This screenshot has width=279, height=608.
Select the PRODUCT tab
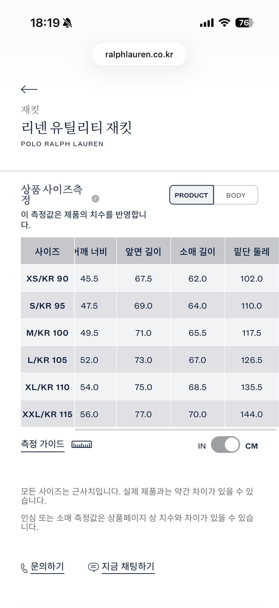[x=191, y=195]
